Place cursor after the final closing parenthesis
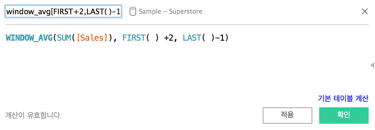Screen dimensions: 375x130 click(229, 38)
